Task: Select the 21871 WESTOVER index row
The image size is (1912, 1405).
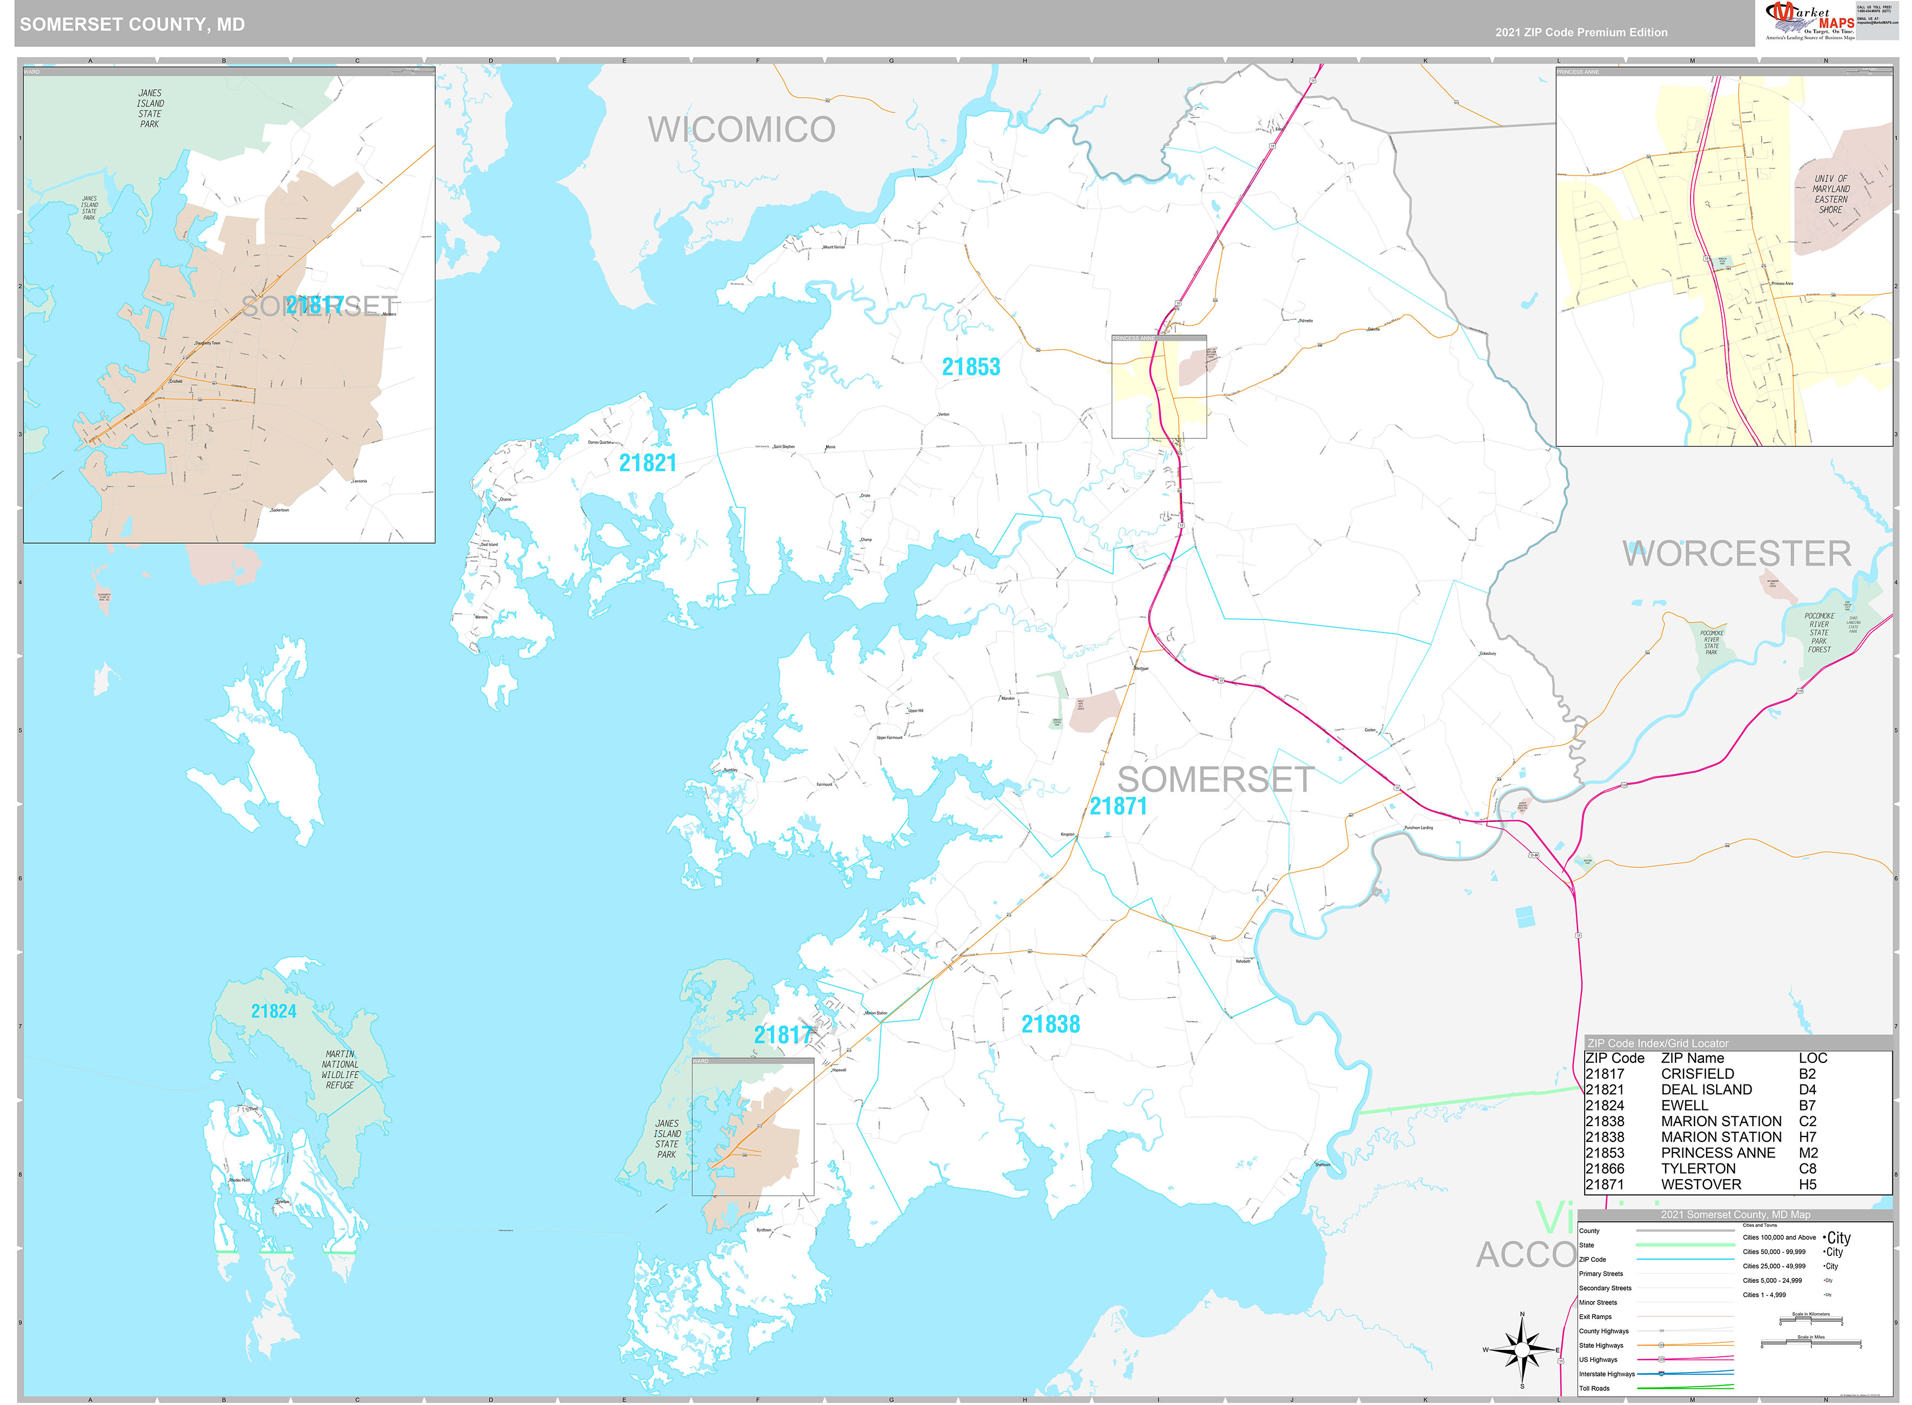Action: point(1737,1184)
